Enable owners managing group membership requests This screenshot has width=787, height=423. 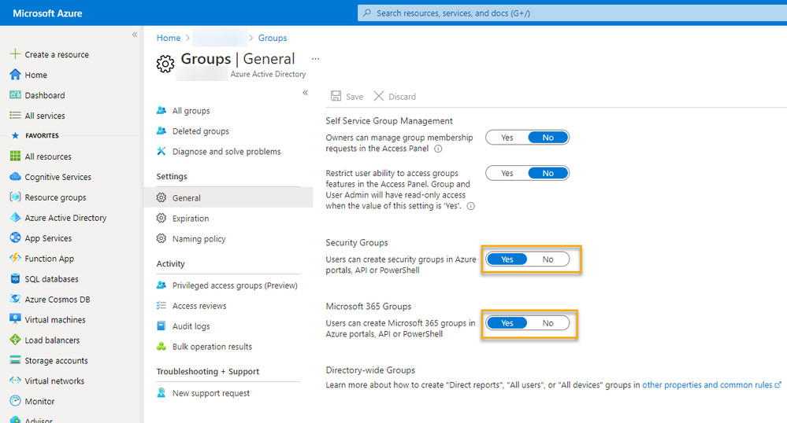(507, 138)
